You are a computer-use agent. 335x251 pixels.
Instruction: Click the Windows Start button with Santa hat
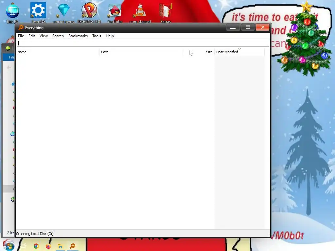click(x=9, y=245)
